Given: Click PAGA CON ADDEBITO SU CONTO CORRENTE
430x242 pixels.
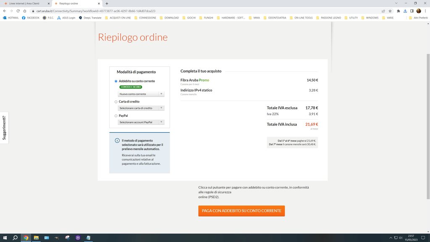Looking at the screenshot, I should coord(241,211).
